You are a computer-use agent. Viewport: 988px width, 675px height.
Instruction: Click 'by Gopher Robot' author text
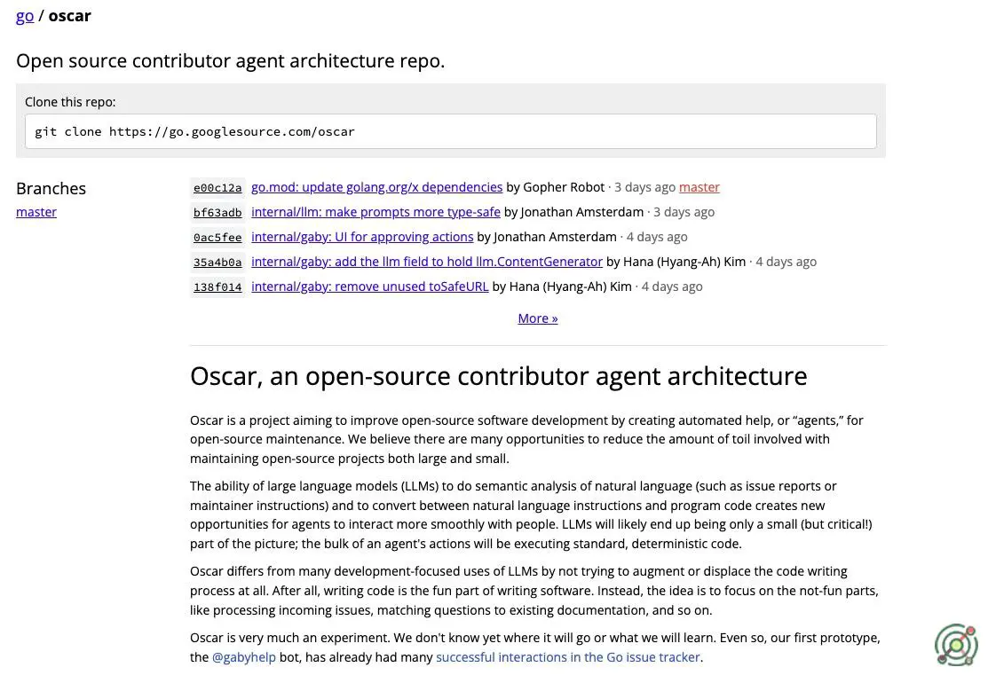(x=555, y=187)
